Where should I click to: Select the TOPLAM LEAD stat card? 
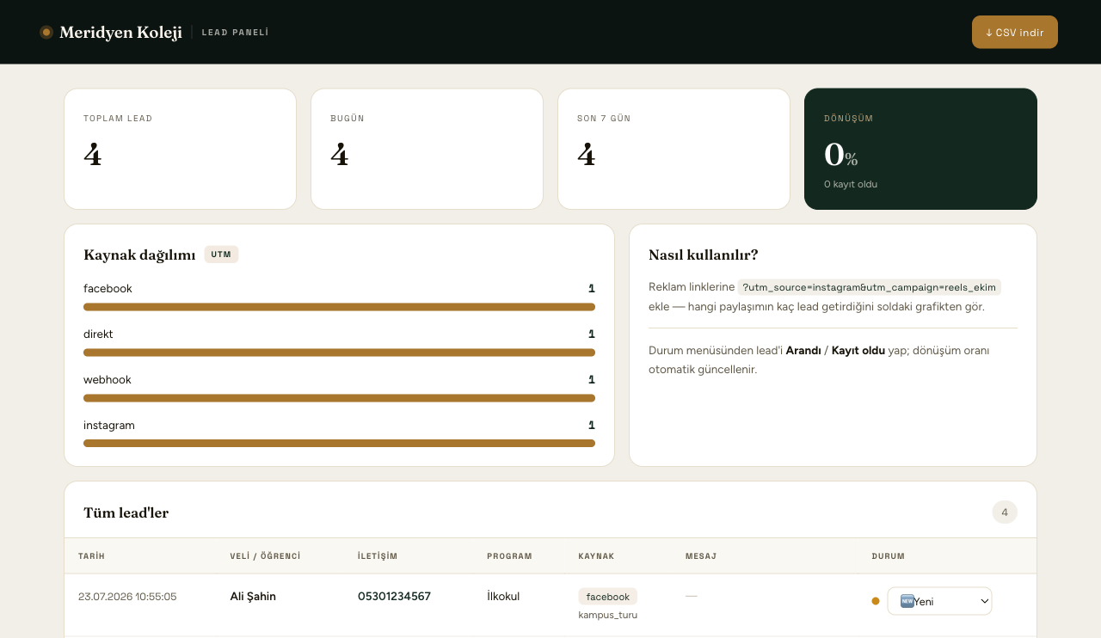[180, 149]
